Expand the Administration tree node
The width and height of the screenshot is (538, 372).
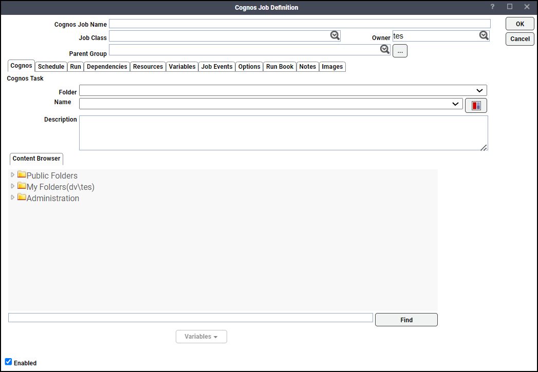13,198
